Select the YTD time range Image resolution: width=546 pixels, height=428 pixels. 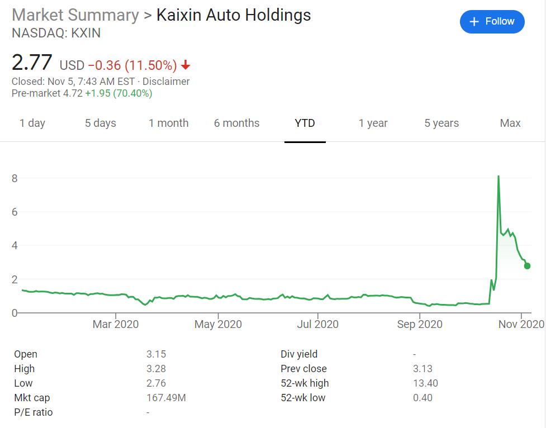pos(305,123)
